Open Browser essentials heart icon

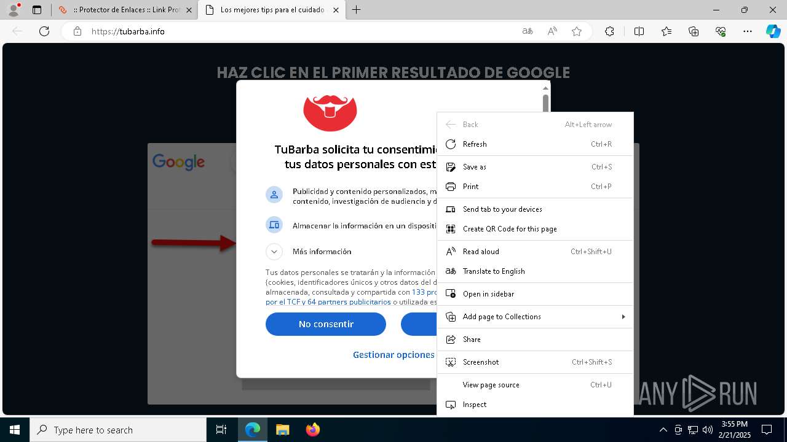tap(721, 31)
